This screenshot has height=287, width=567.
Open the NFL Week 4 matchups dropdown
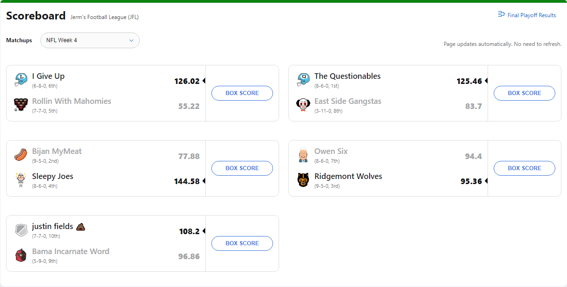click(x=90, y=40)
